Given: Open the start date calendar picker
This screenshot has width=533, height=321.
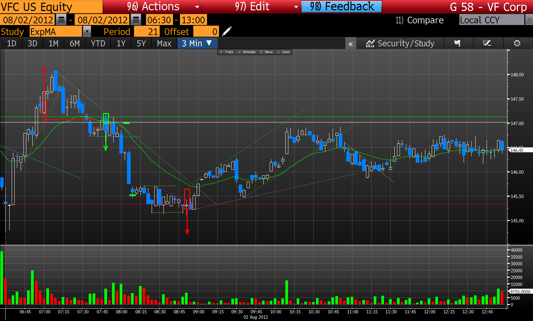Looking at the screenshot, I should click(x=61, y=20).
